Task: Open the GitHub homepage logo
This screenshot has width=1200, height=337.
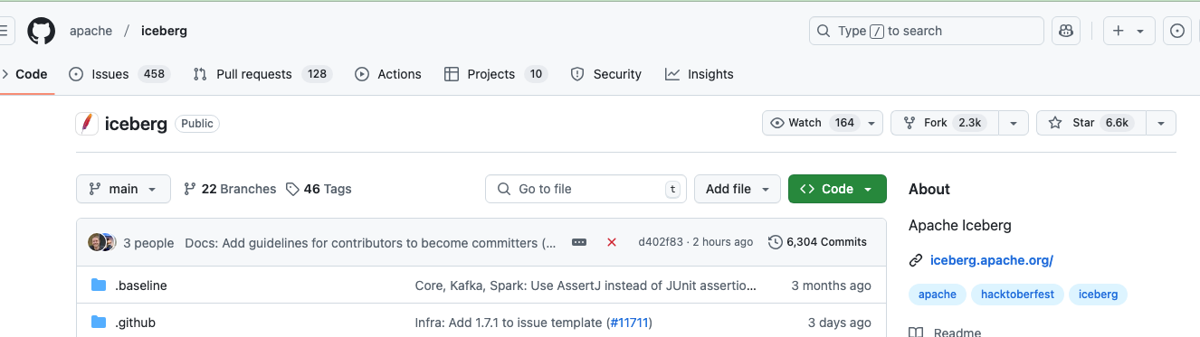Action: [x=41, y=31]
